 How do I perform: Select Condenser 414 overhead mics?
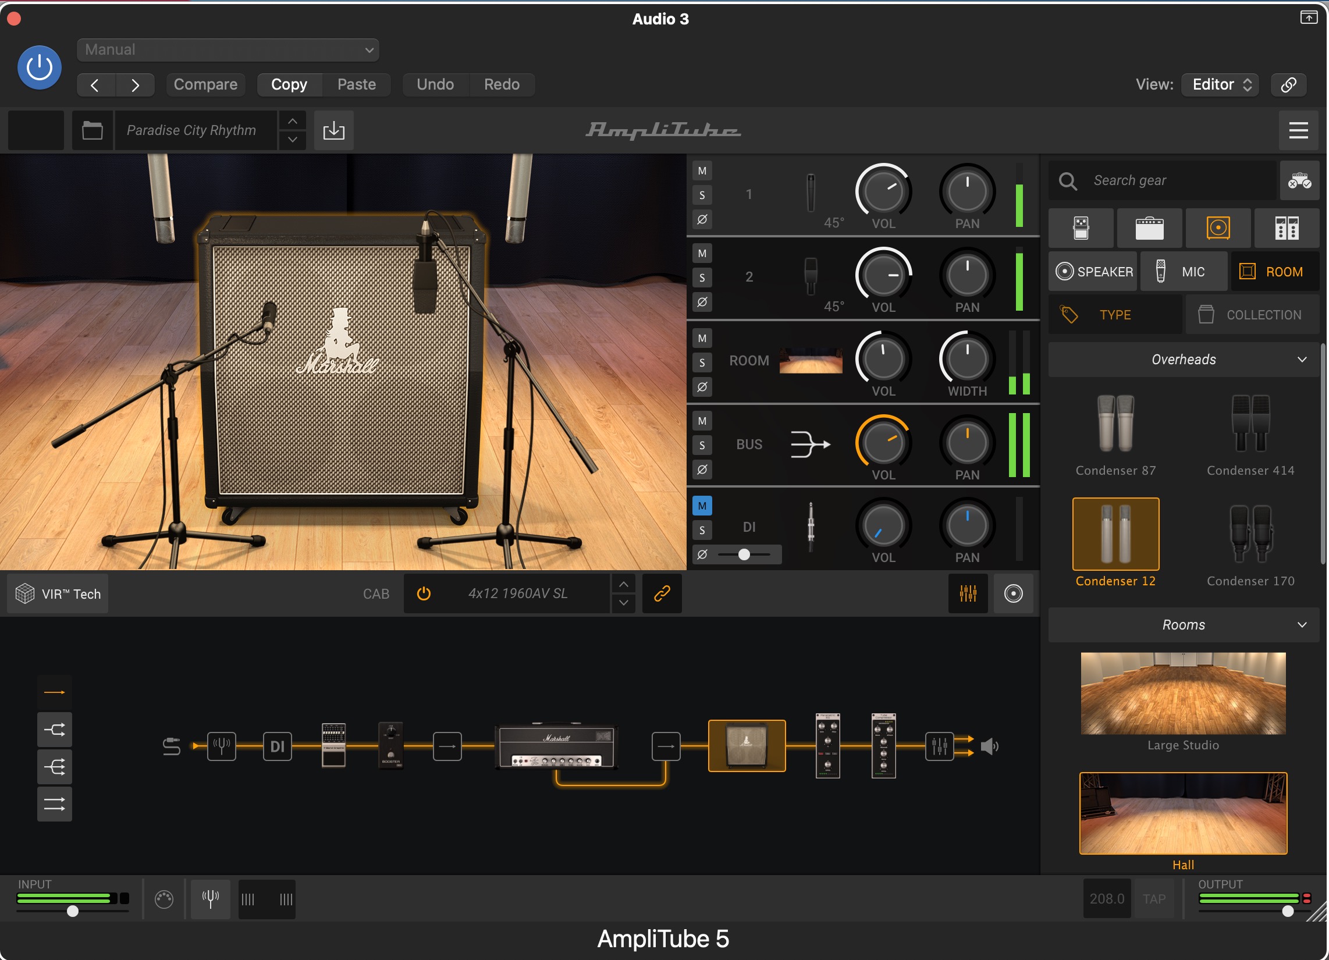point(1250,435)
